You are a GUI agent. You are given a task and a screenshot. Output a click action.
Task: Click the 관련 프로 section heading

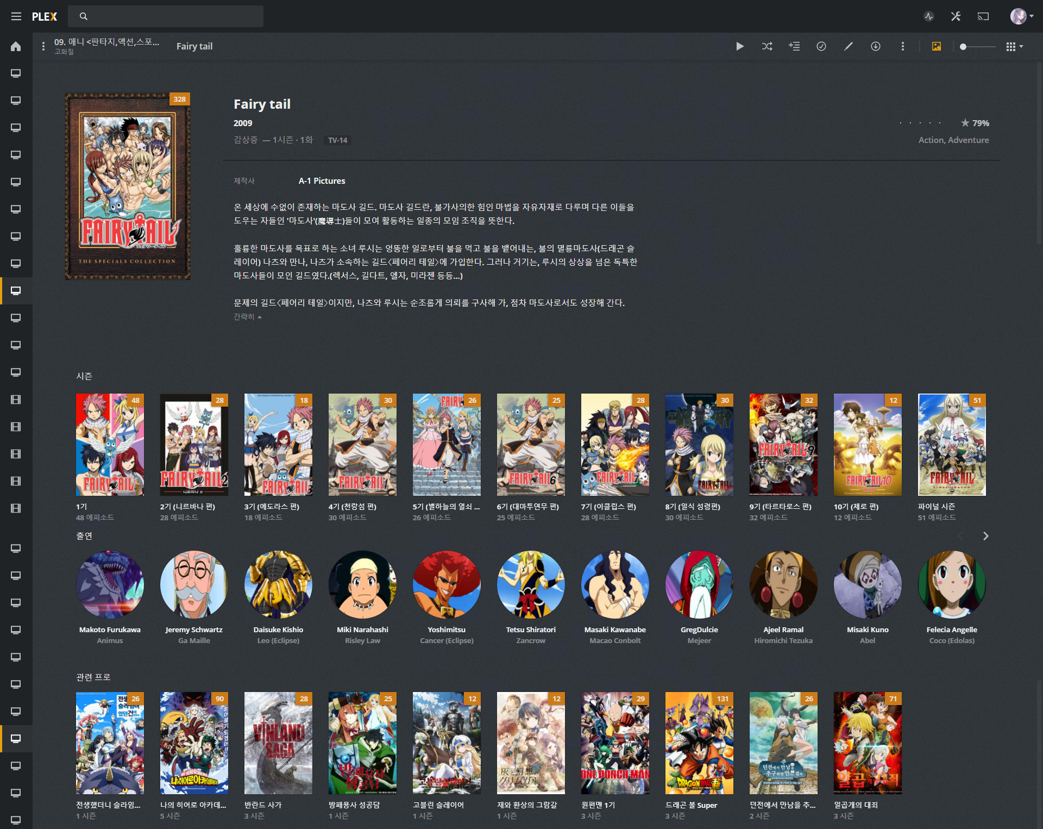[93, 677]
